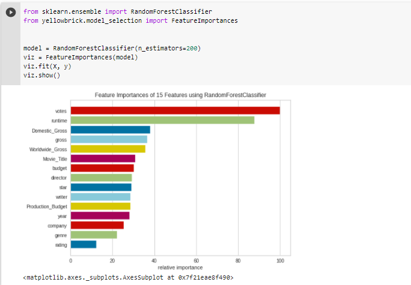411x285 pixels.
Task: Click the yellowbrick FeatureImportances import line
Action: tap(130, 20)
